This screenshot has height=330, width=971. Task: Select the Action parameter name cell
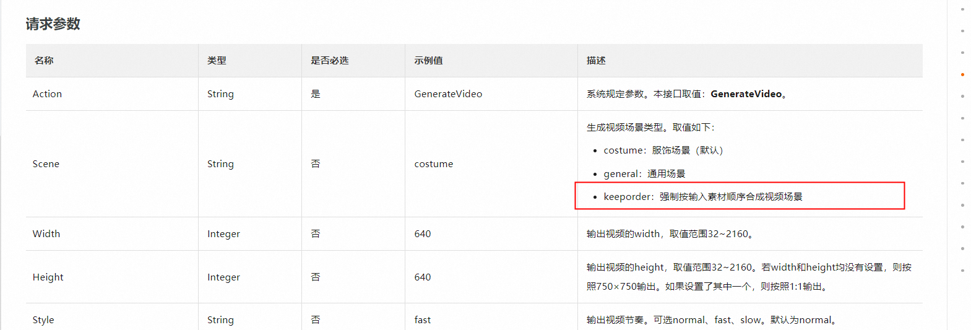tap(48, 94)
